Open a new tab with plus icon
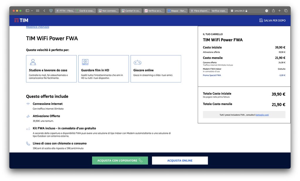This screenshot has height=181, width=300. (x=279, y=11)
